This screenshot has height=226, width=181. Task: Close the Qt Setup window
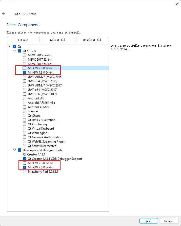pyautogui.click(x=177, y=4)
